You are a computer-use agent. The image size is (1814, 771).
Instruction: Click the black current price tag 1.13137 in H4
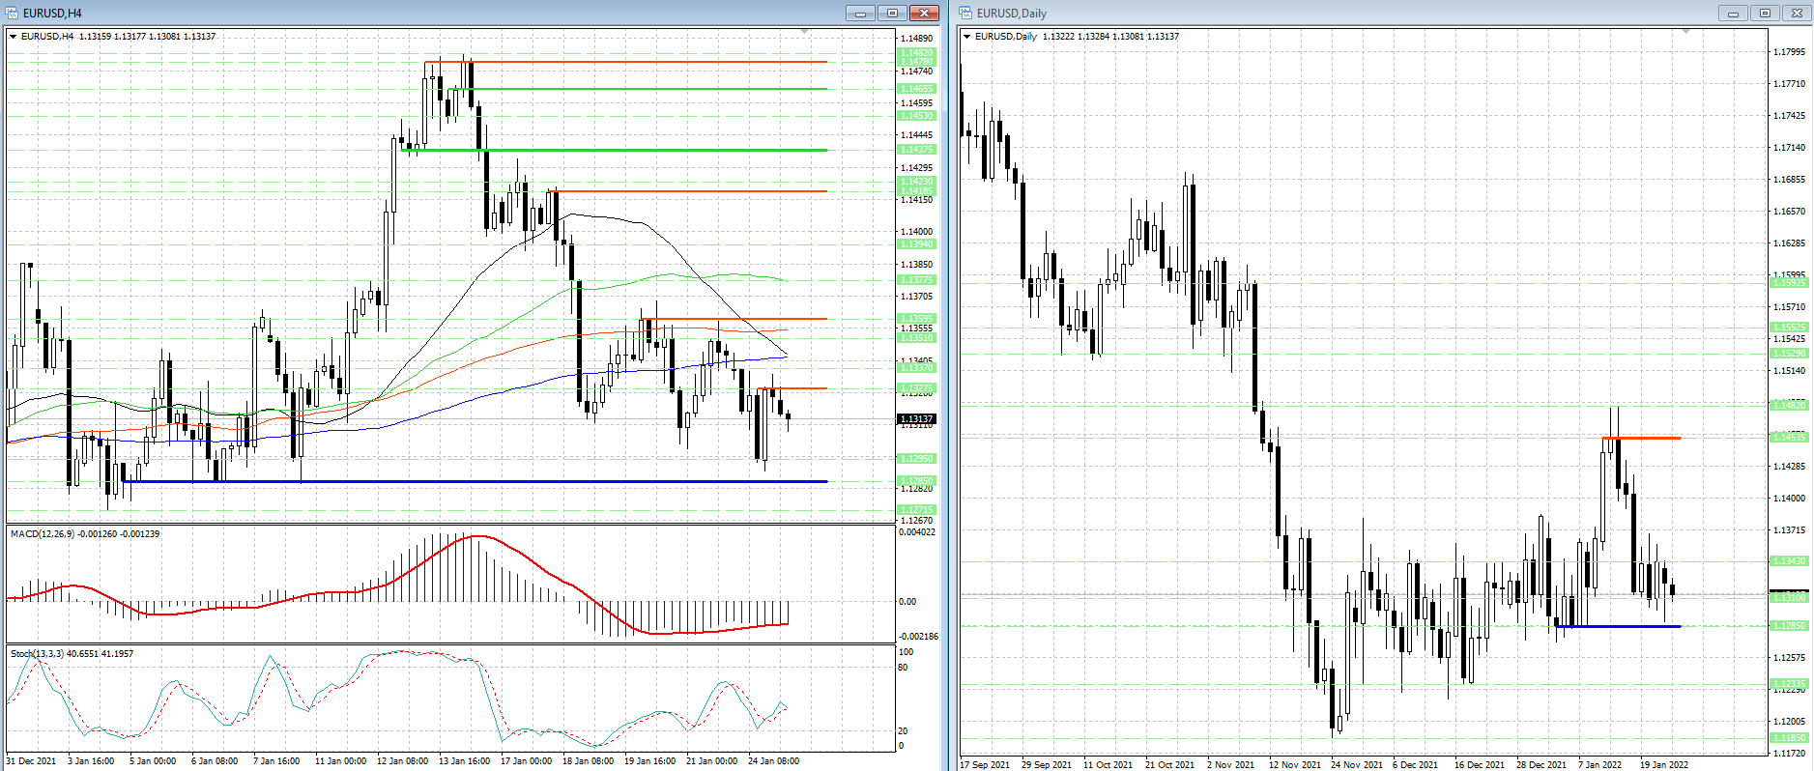[x=916, y=419]
